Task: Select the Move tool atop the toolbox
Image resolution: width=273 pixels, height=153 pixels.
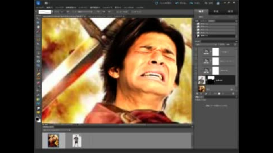Action: [38, 19]
